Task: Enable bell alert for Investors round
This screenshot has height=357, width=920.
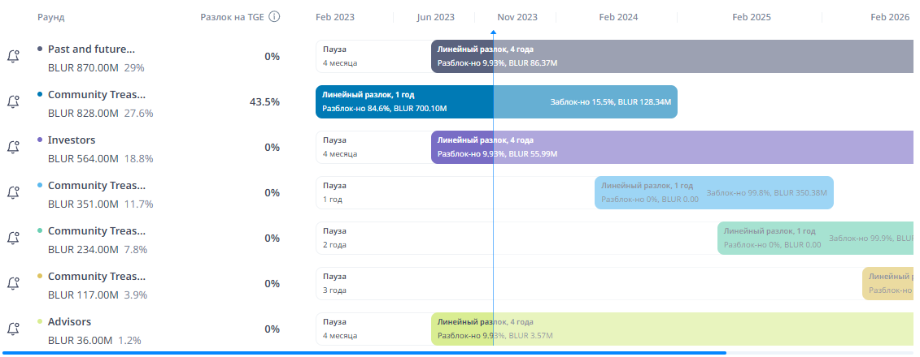Action: click(x=13, y=148)
